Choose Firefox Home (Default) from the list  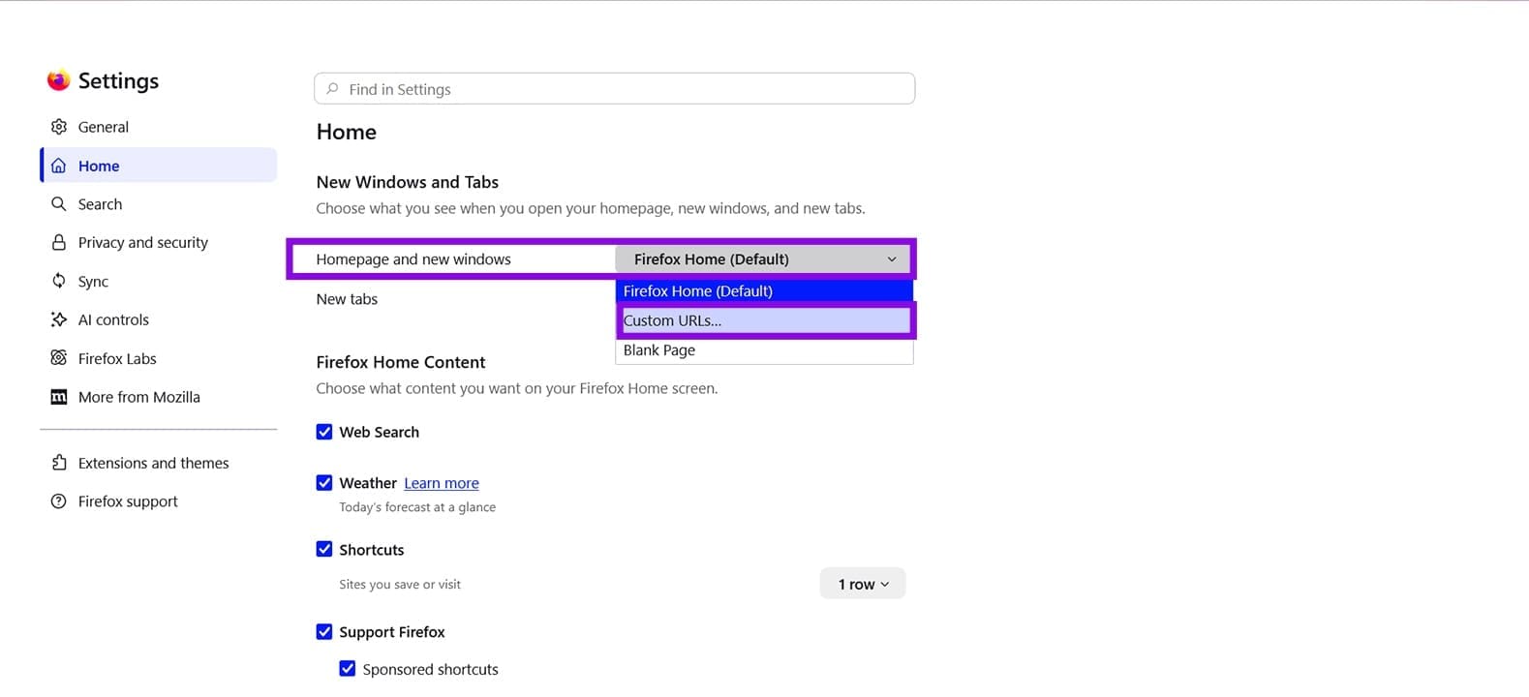(x=764, y=290)
